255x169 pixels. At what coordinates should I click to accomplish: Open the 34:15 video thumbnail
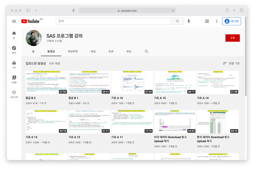(218, 122)
